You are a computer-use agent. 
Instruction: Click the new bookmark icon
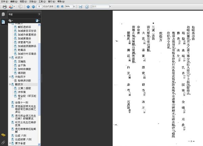(x=38, y=21)
